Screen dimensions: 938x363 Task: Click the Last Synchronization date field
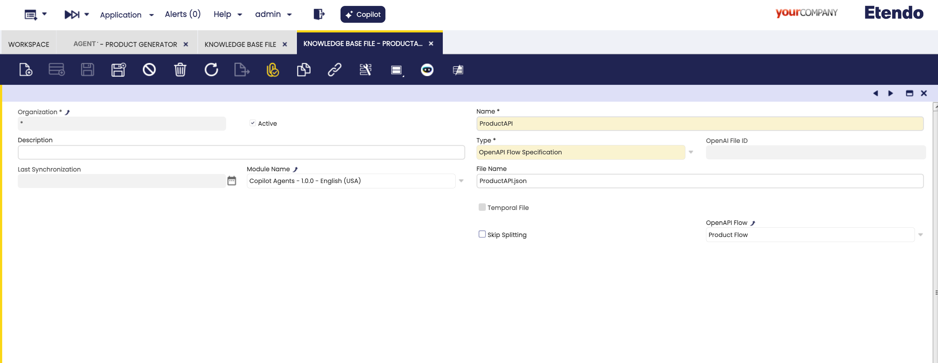click(x=122, y=181)
